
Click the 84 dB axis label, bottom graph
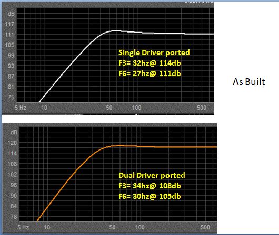14,206
